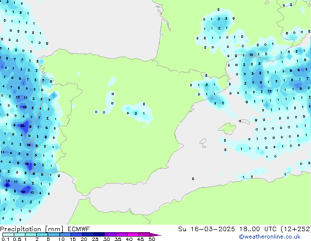Screen dimensions: 311x241
Task: Click the "UTC" label
Action: 270,229
